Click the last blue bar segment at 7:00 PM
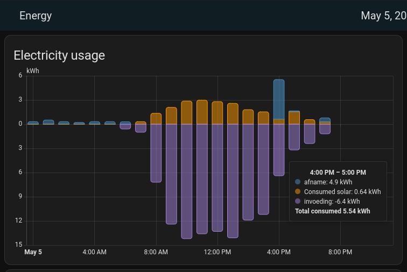407x272 pixels. point(325,120)
